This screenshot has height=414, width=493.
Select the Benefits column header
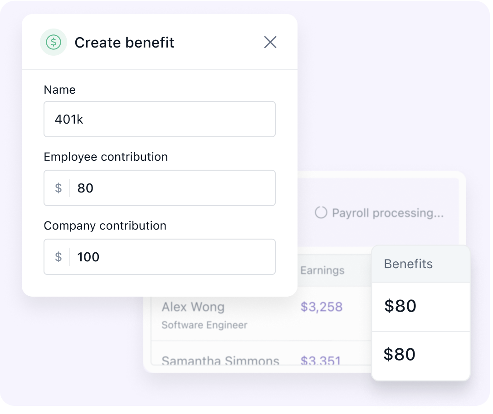(408, 264)
